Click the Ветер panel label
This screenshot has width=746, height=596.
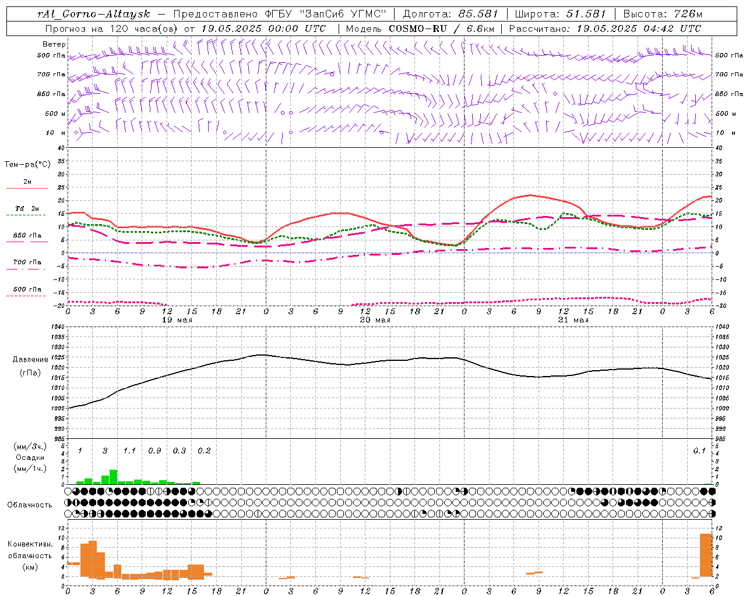(x=54, y=44)
